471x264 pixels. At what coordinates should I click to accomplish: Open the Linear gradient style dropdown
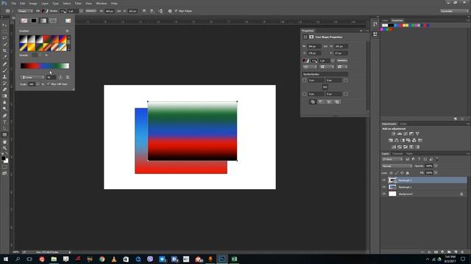(x=32, y=77)
